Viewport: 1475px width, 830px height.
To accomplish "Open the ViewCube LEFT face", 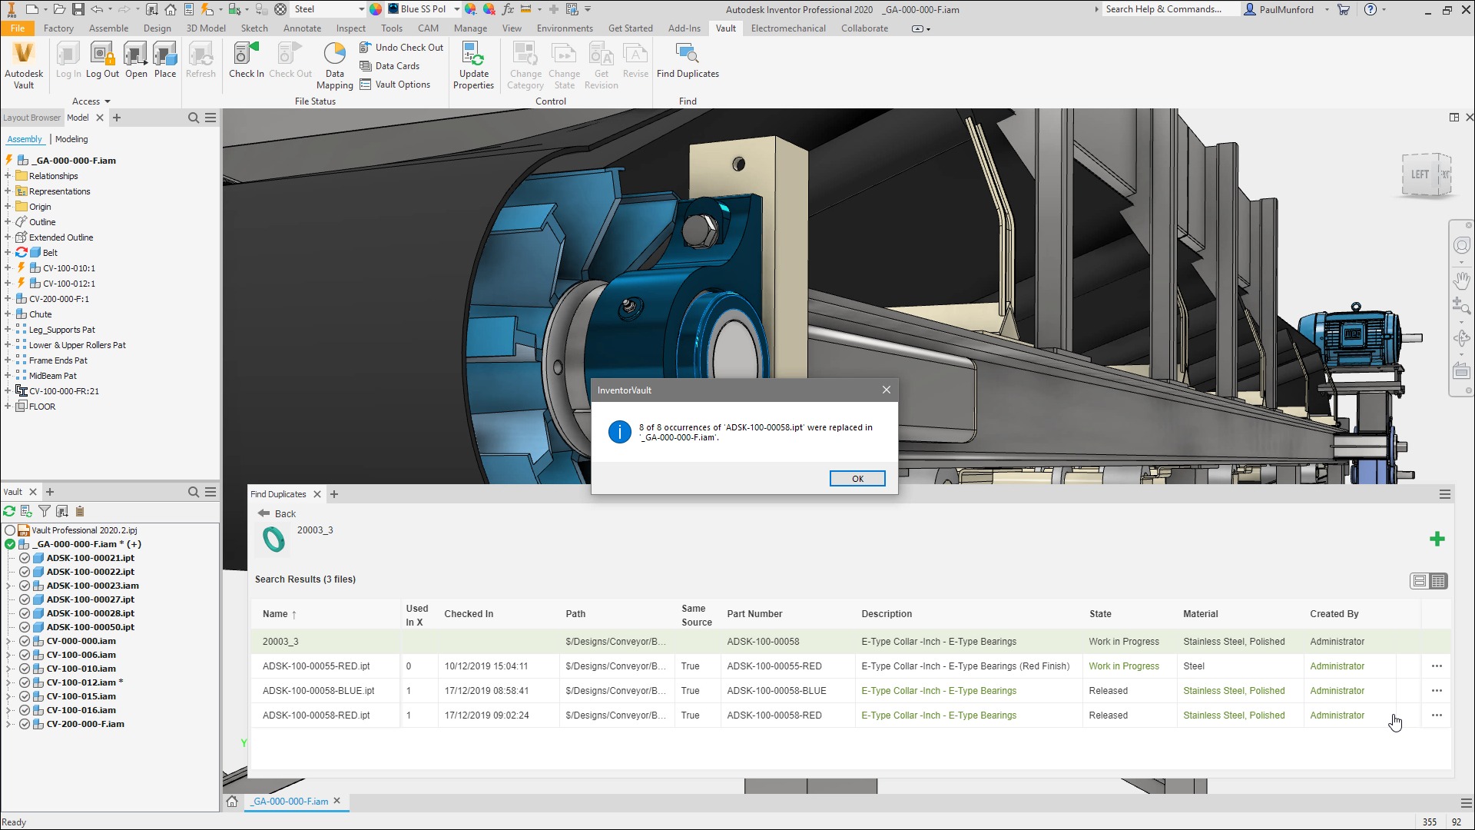I will pos(1420,175).
